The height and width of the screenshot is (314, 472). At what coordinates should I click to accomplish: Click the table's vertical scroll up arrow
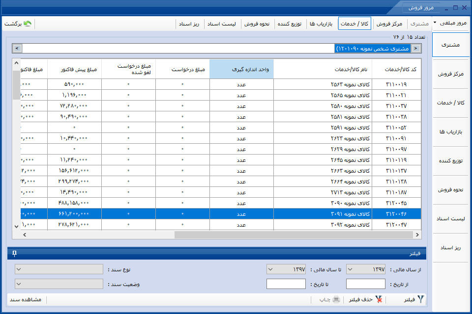[x=17, y=63]
